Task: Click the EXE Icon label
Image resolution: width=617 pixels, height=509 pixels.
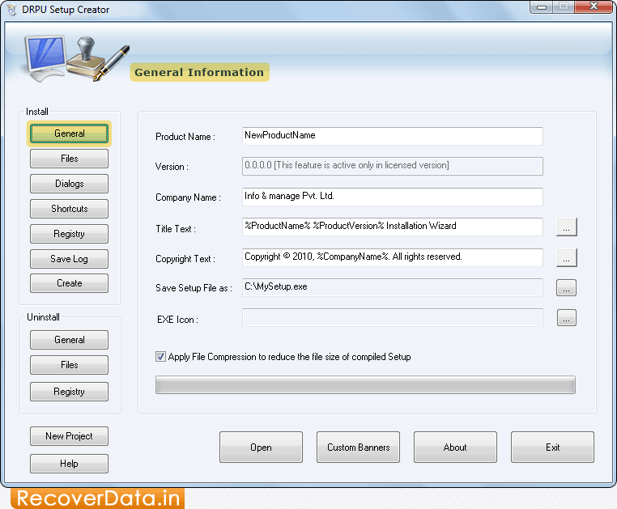Action: pos(177,320)
